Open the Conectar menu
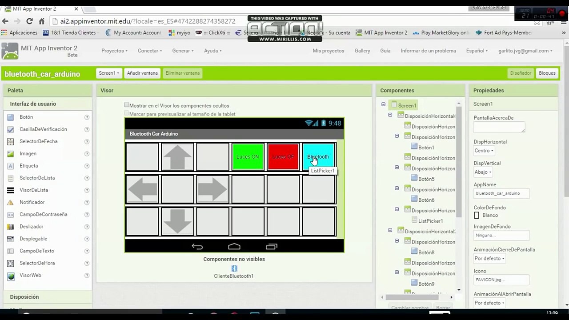Viewport: 569px width, 320px height. 150,51
